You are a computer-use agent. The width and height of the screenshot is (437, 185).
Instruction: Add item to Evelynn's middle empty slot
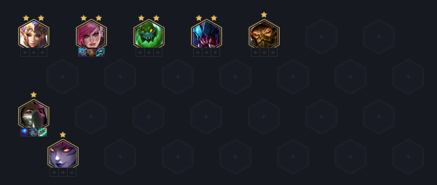coord(63,172)
